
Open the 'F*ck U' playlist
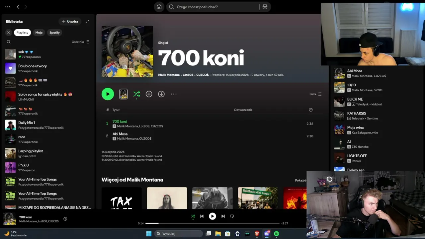tap(48, 168)
